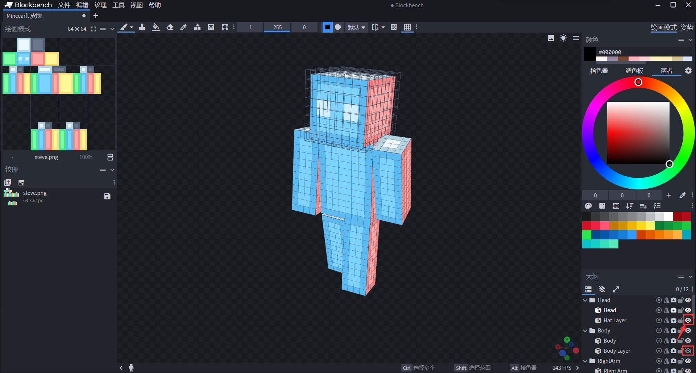
Task: Select the selection transform tool
Action: click(x=225, y=27)
